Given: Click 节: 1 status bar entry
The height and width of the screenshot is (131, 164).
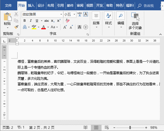Looking at the screenshot, I should [x=21, y=128].
